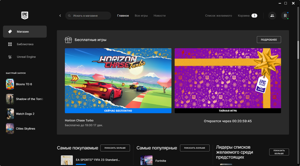Go back with the left arrow
The width and height of the screenshot is (300, 166).
pos(60,16)
